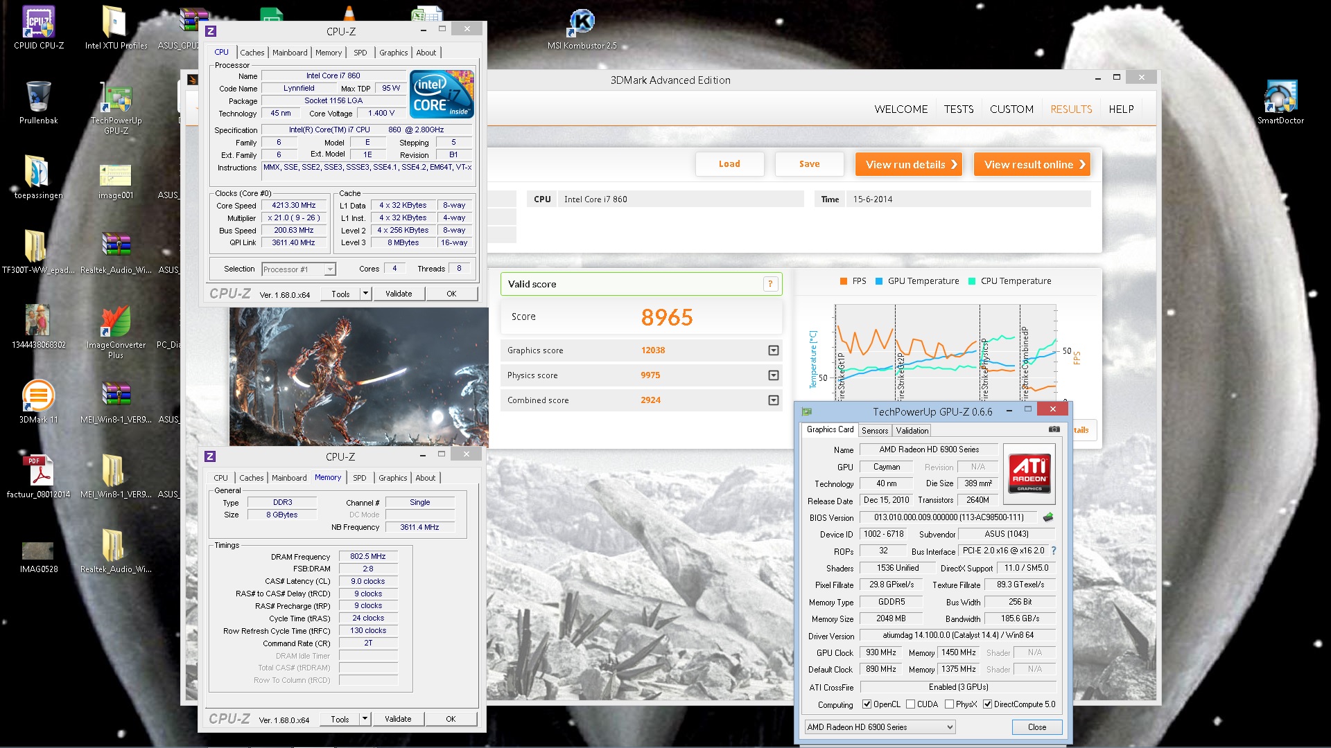Expand the Combined score details arrow

(x=774, y=400)
